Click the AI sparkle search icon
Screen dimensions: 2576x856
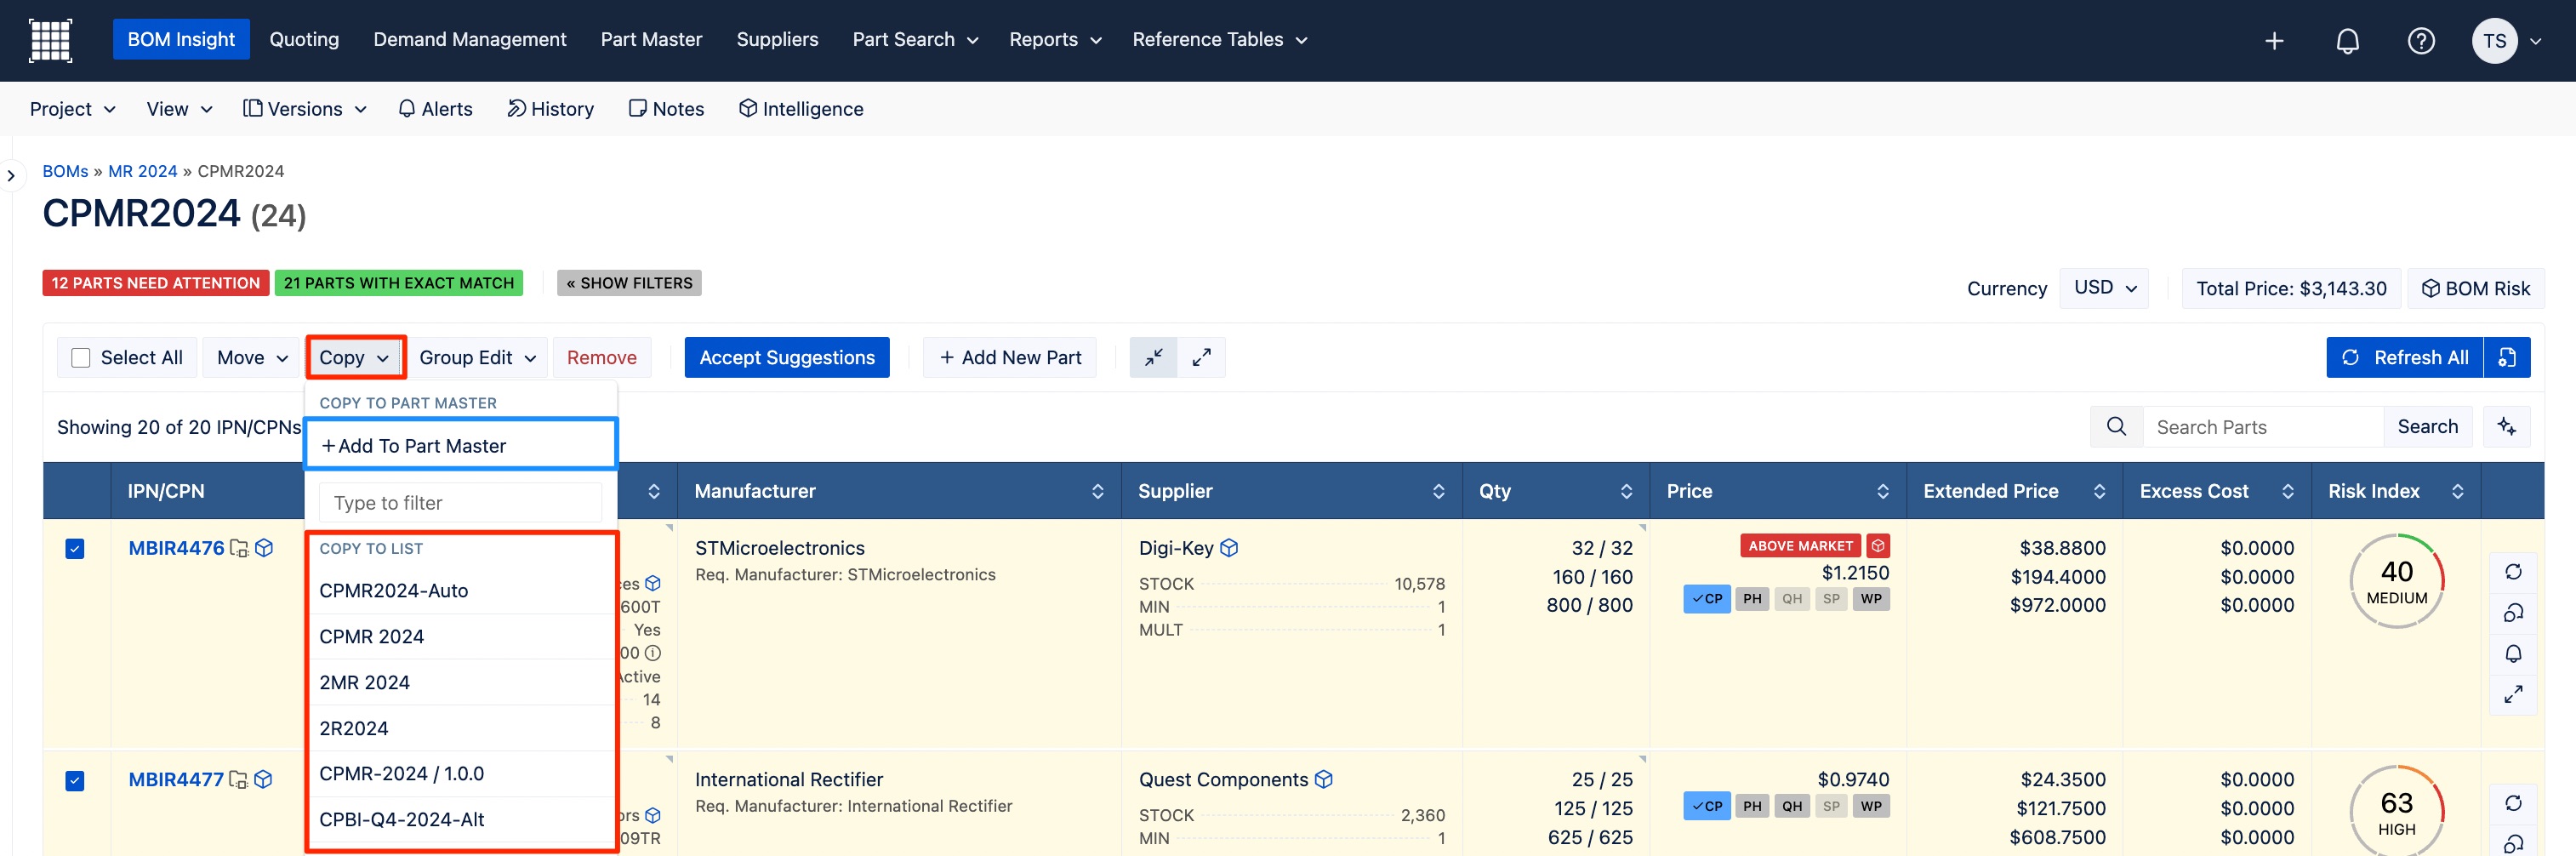(2506, 427)
